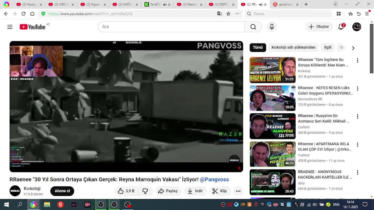Select the Tümü filter chip

pyautogui.click(x=258, y=48)
